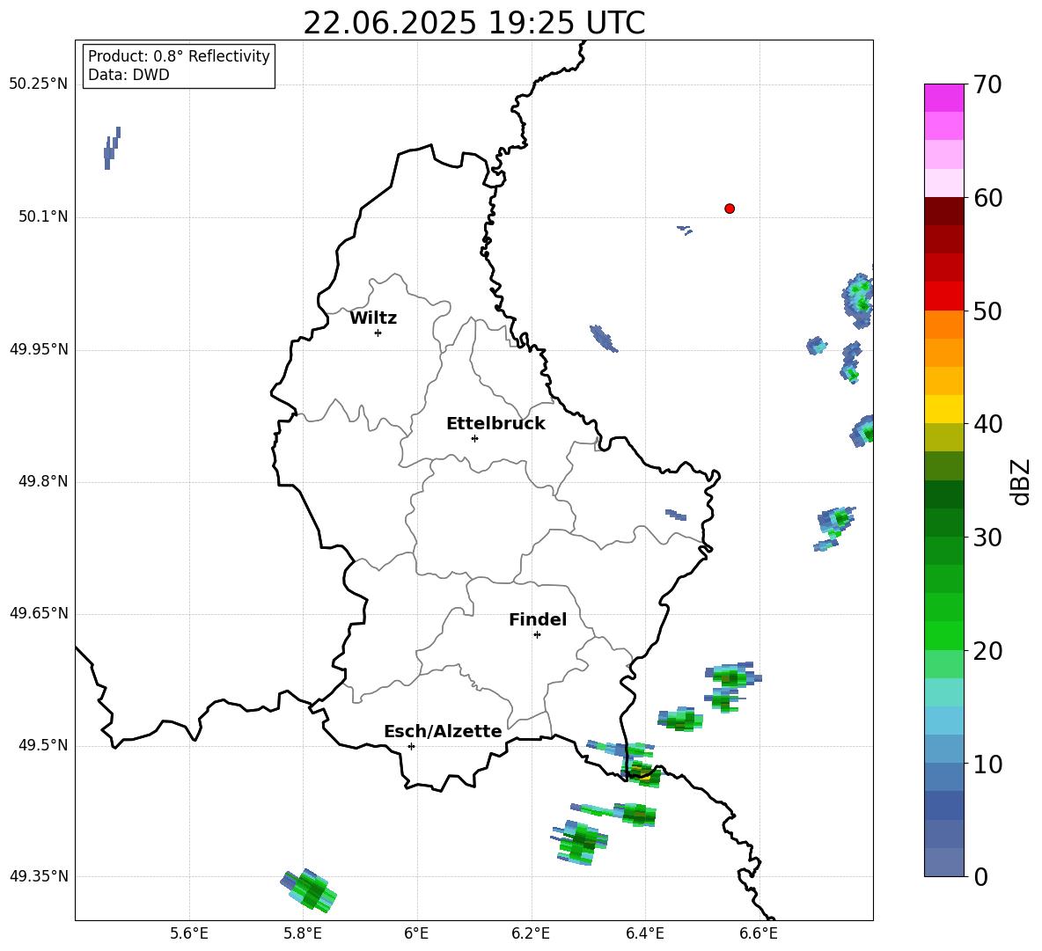
Task: Click the 60 colorbar tick label
Action: 987,198
